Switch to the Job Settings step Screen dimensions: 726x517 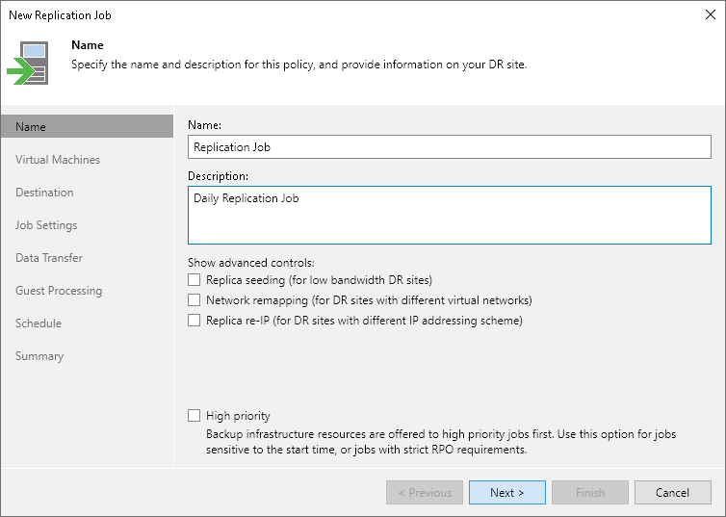(46, 225)
